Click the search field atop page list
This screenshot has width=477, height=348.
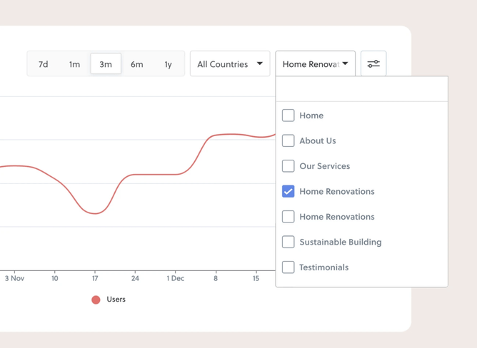click(x=361, y=89)
